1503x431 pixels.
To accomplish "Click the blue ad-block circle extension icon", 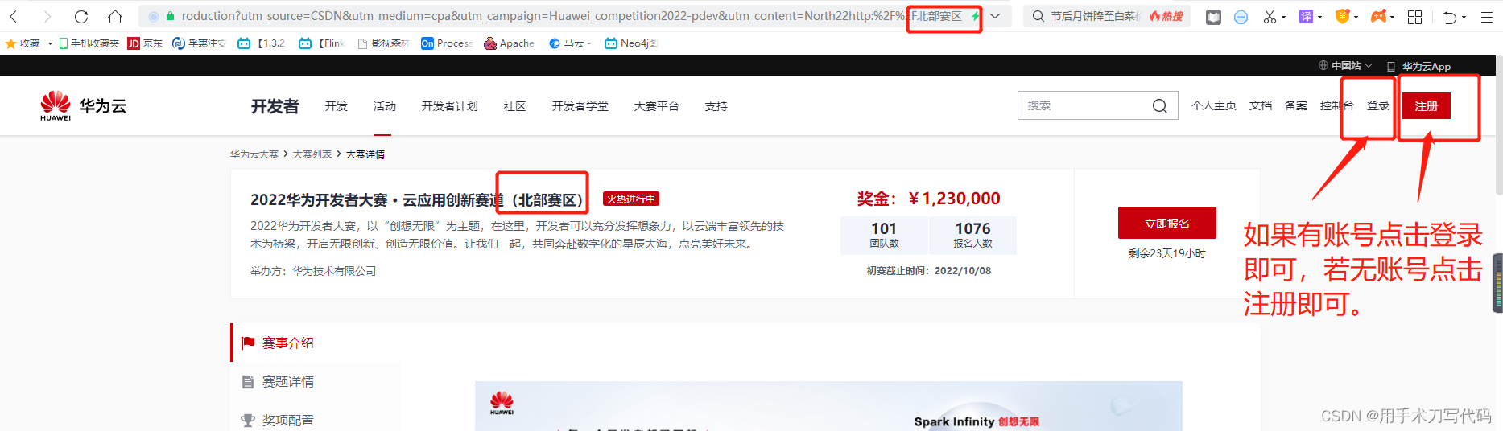I will pos(1241,17).
